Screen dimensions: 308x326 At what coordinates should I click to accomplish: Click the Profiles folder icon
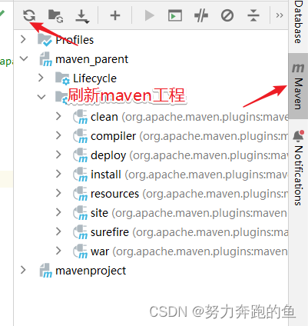click(x=45, y=40)
